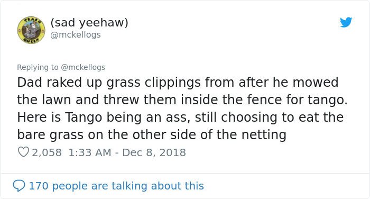Click the Twitter bird logo icon

(x=346, y=22)
